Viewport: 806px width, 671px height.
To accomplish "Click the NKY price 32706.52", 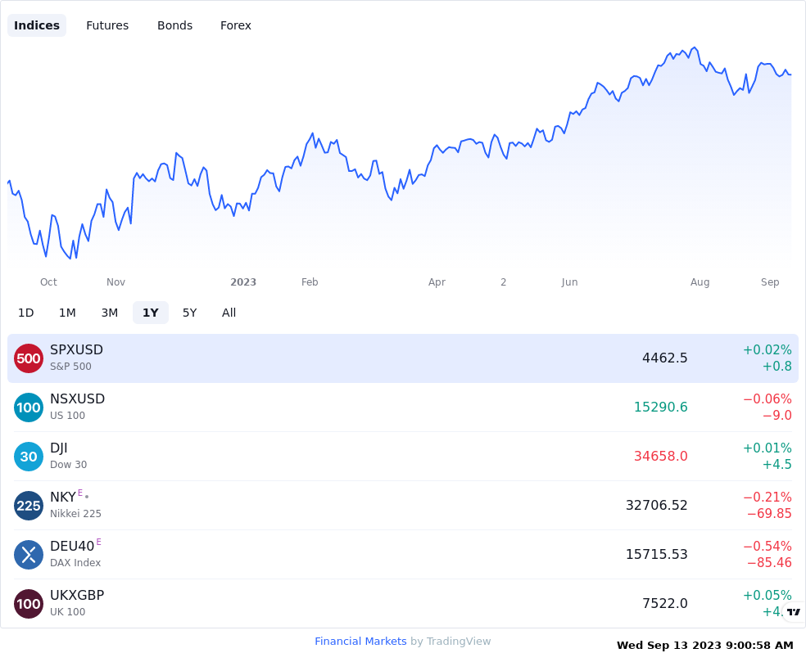I will pos(656,505).
